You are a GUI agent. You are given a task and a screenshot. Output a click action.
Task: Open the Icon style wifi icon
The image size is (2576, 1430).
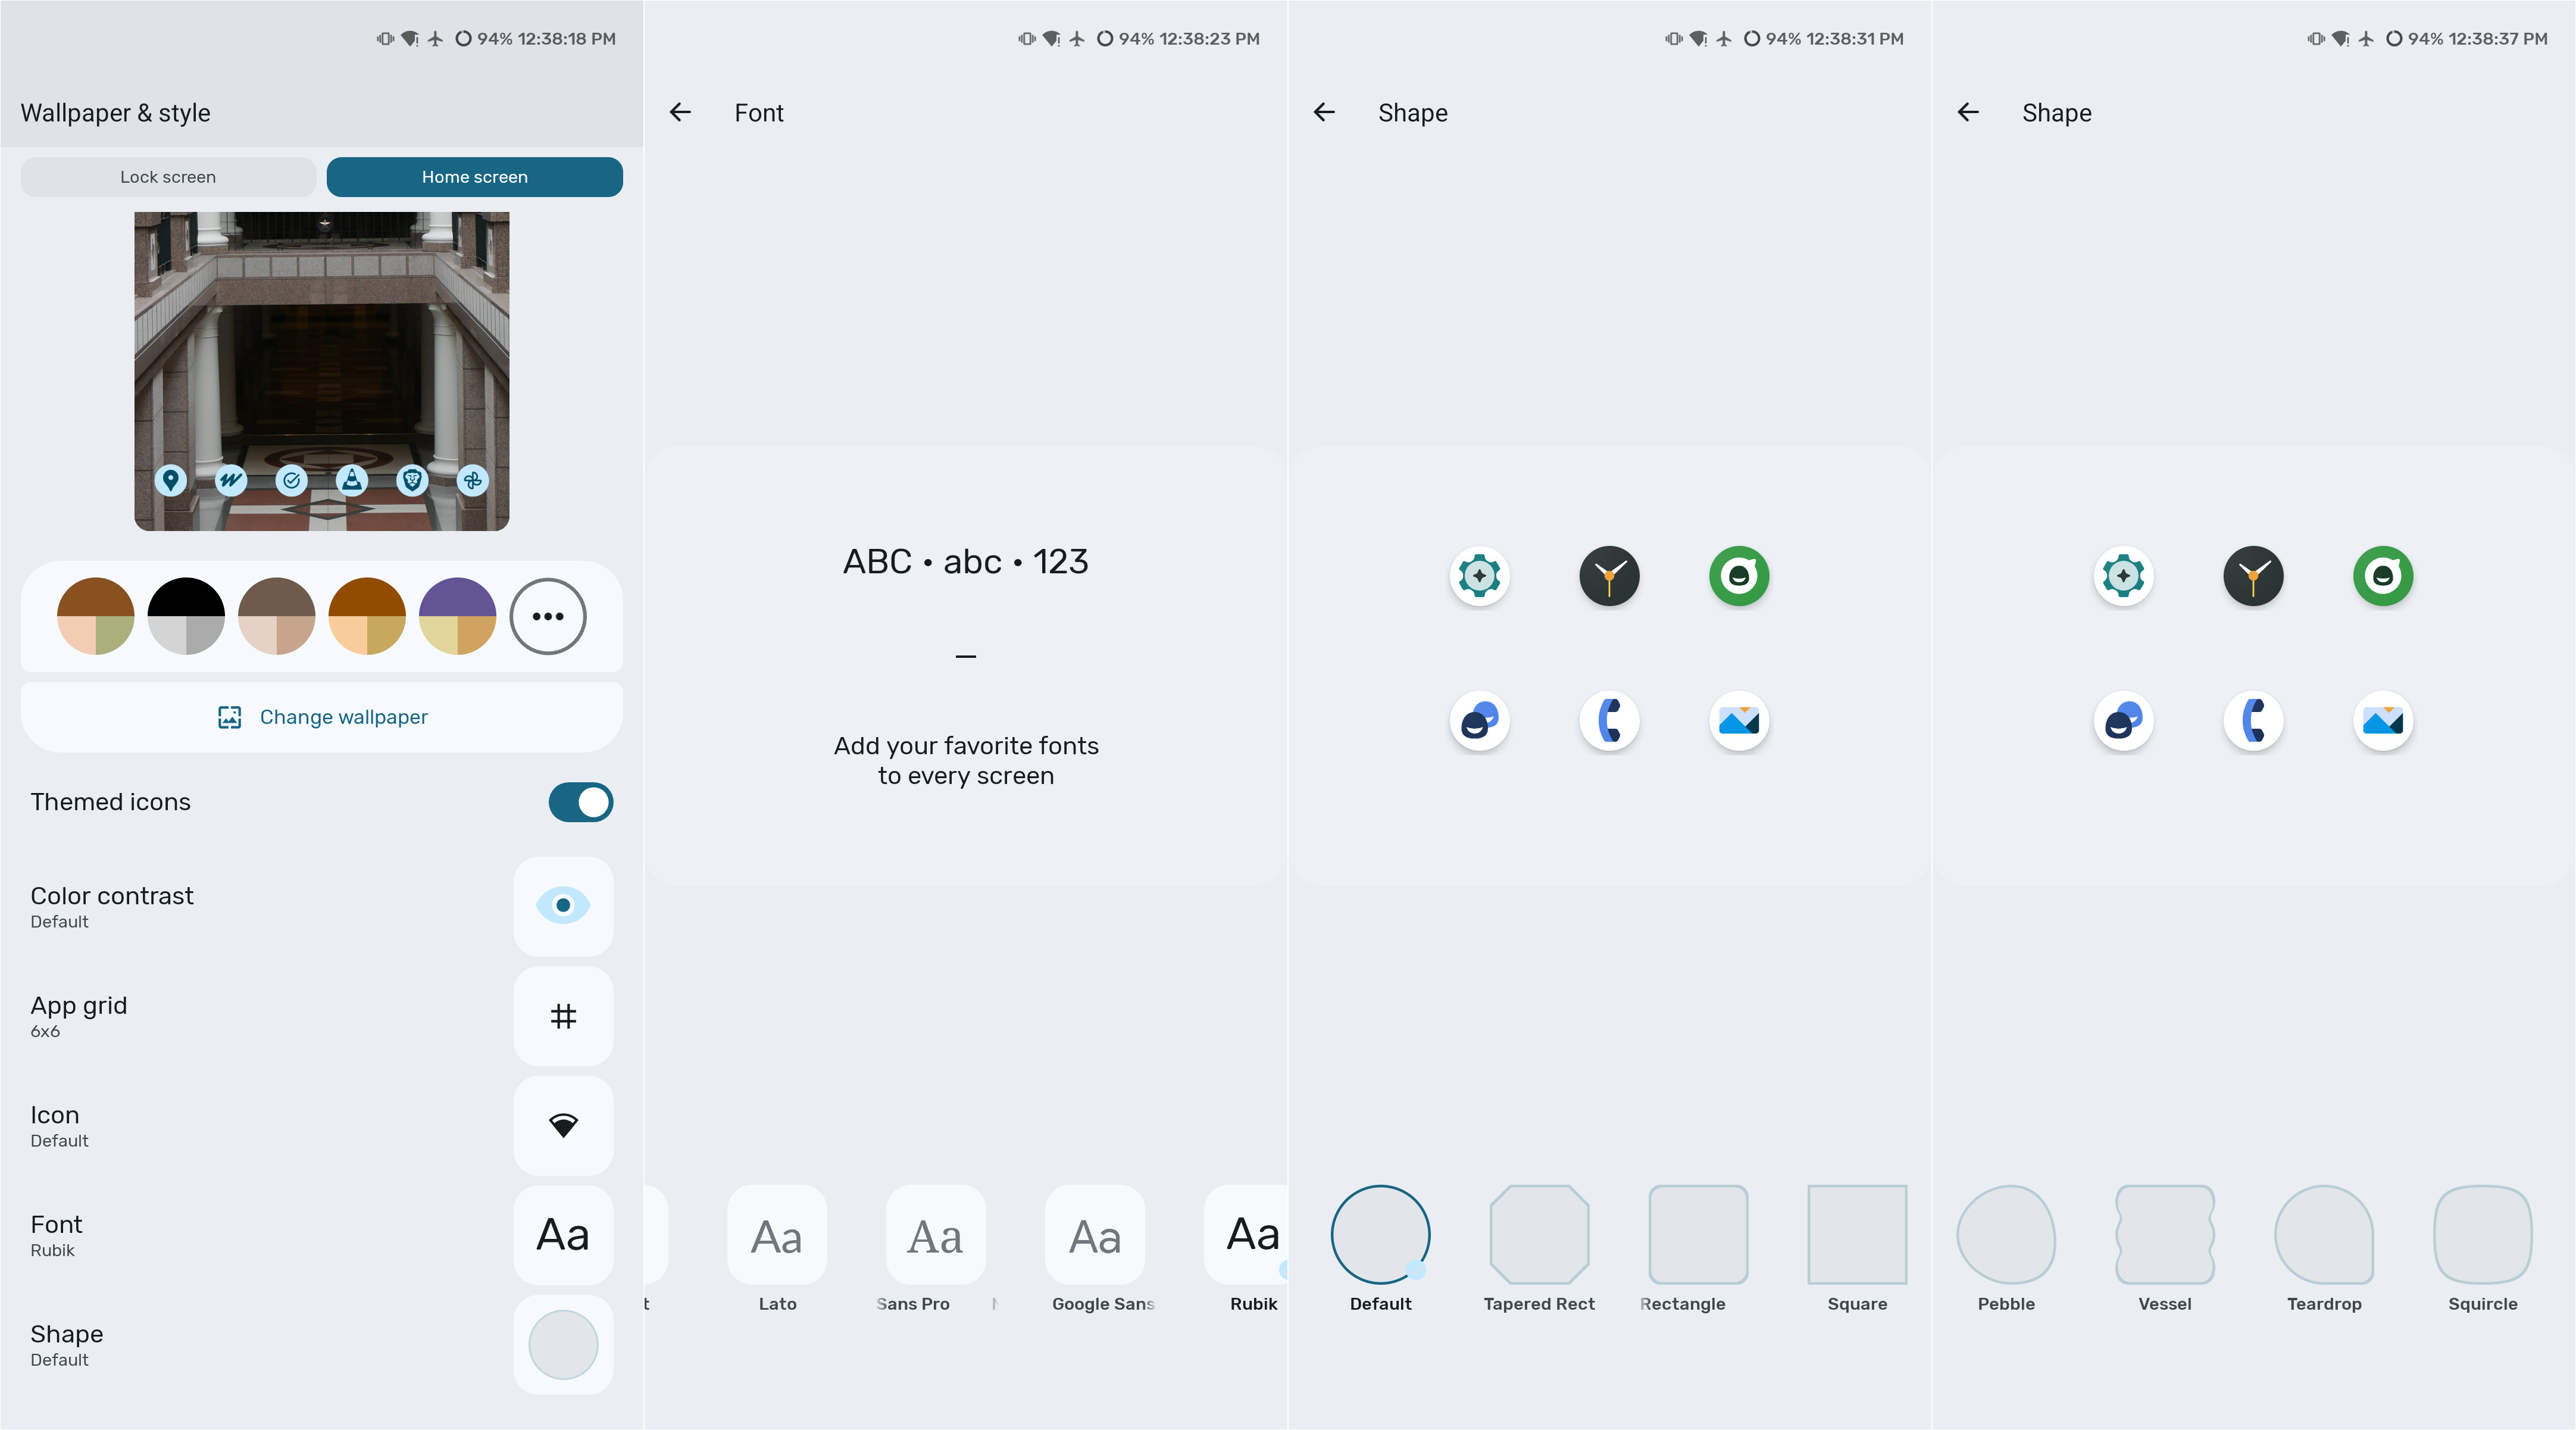point(563,1125)
